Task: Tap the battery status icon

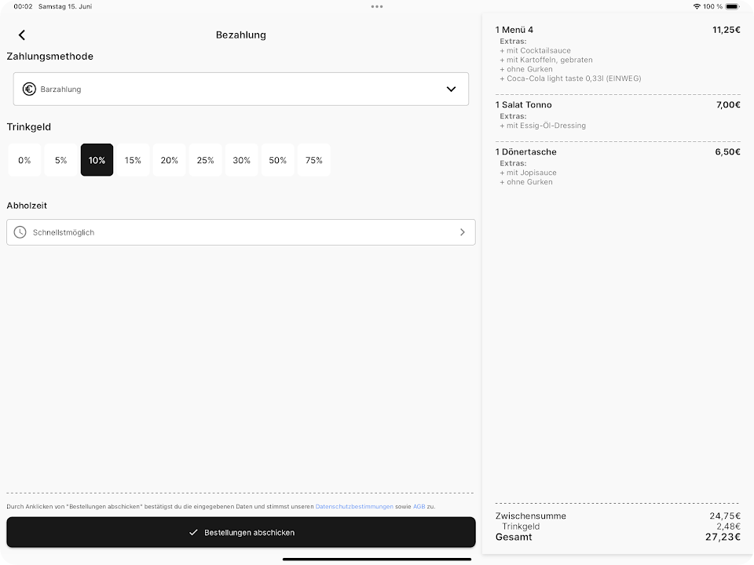Action: point(733,6)
